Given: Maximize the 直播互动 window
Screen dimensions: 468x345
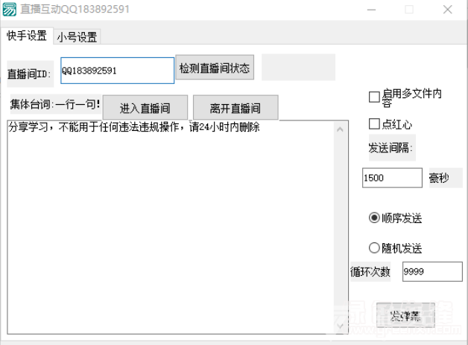Looking at the screenshot, I should (409, 10).
